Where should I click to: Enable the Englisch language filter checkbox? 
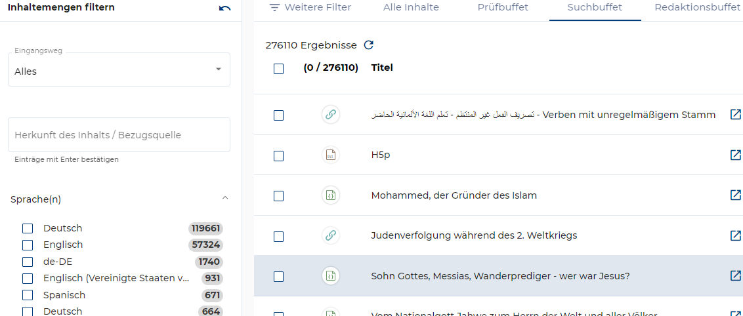click(28, 245)
